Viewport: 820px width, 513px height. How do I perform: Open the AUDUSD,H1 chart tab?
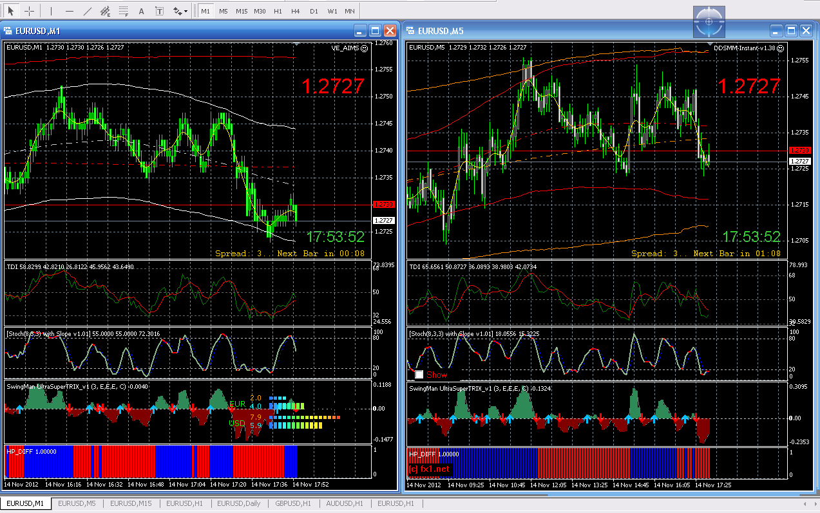(345, 503)
